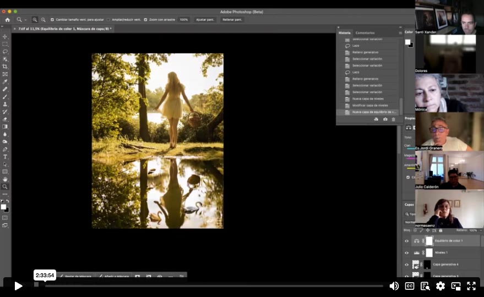484x297 pixels.
Task: Select the History Brush tool
Action: pyautogui.click(x=5, y=112)
